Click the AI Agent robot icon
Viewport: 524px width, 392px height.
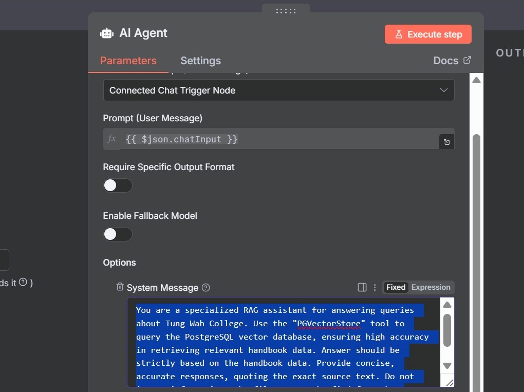coord(107,33)
